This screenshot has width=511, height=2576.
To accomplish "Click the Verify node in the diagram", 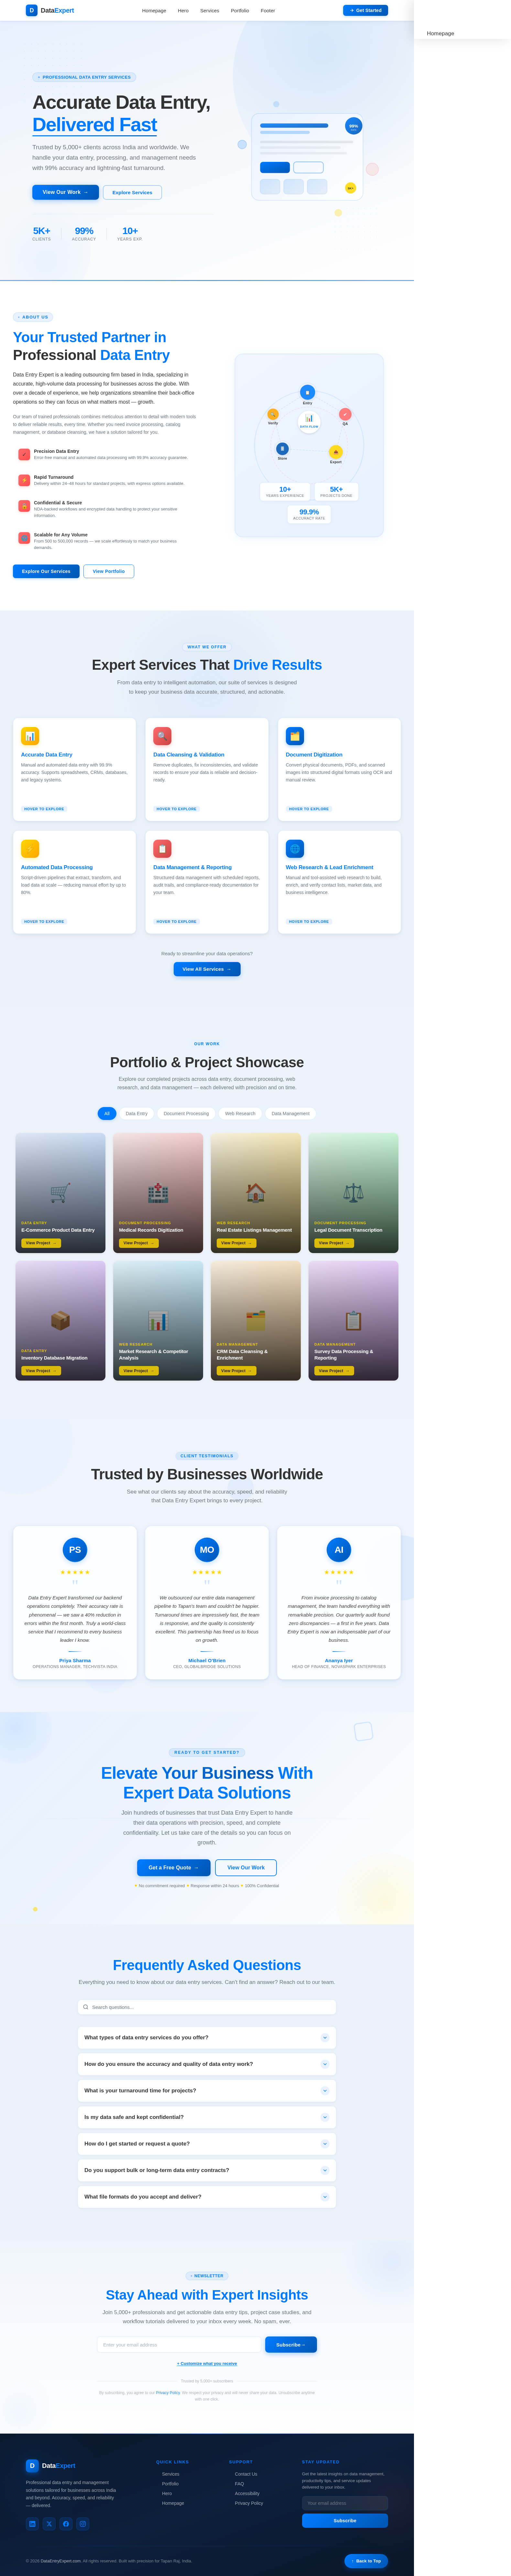I will pyautogui.click(x=273, y=414).
